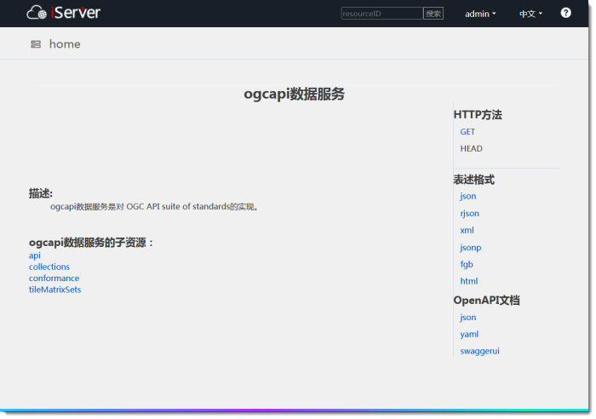Navigate to the conformance resource link
596x419 pixels.
click(54, 278)
